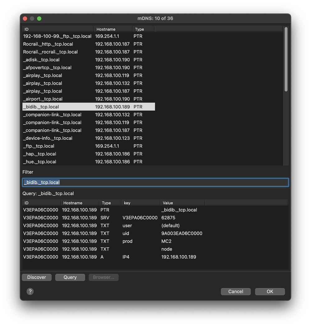Select the Rocrail._http._tcp.local entry

[x=48, y=44]
